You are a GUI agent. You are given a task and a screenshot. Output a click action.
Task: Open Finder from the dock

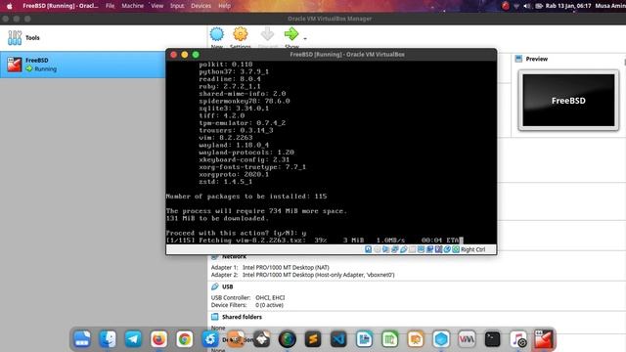click(x=108, y=339)
